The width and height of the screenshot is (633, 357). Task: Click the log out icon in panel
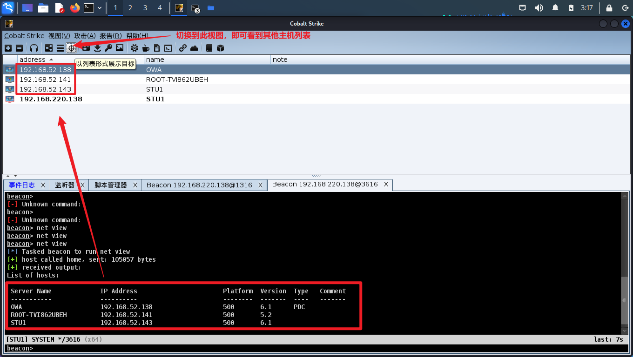click(625, 8)
